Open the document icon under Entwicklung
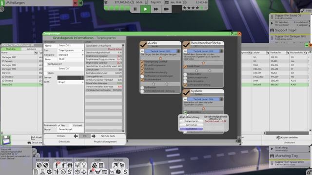The image size is (312, 175). pyautogui.click(x=36, y=172)
